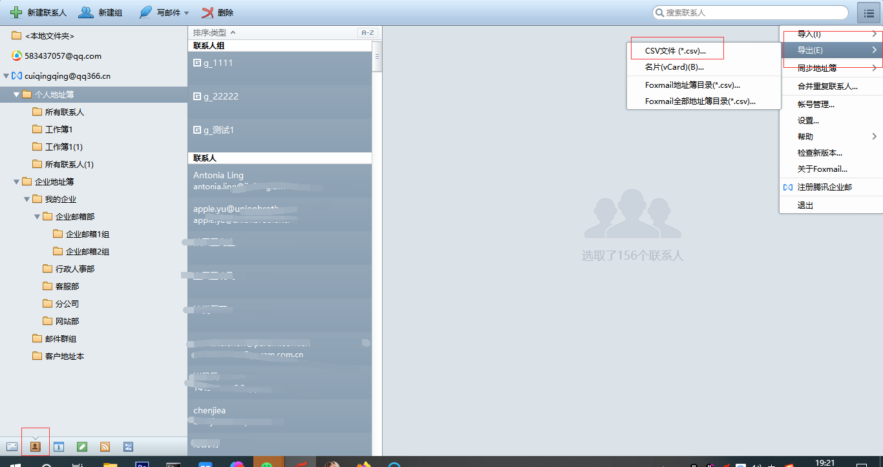
Task: Collapse the 个人地址簿 folder
Action: click(17, 94)
